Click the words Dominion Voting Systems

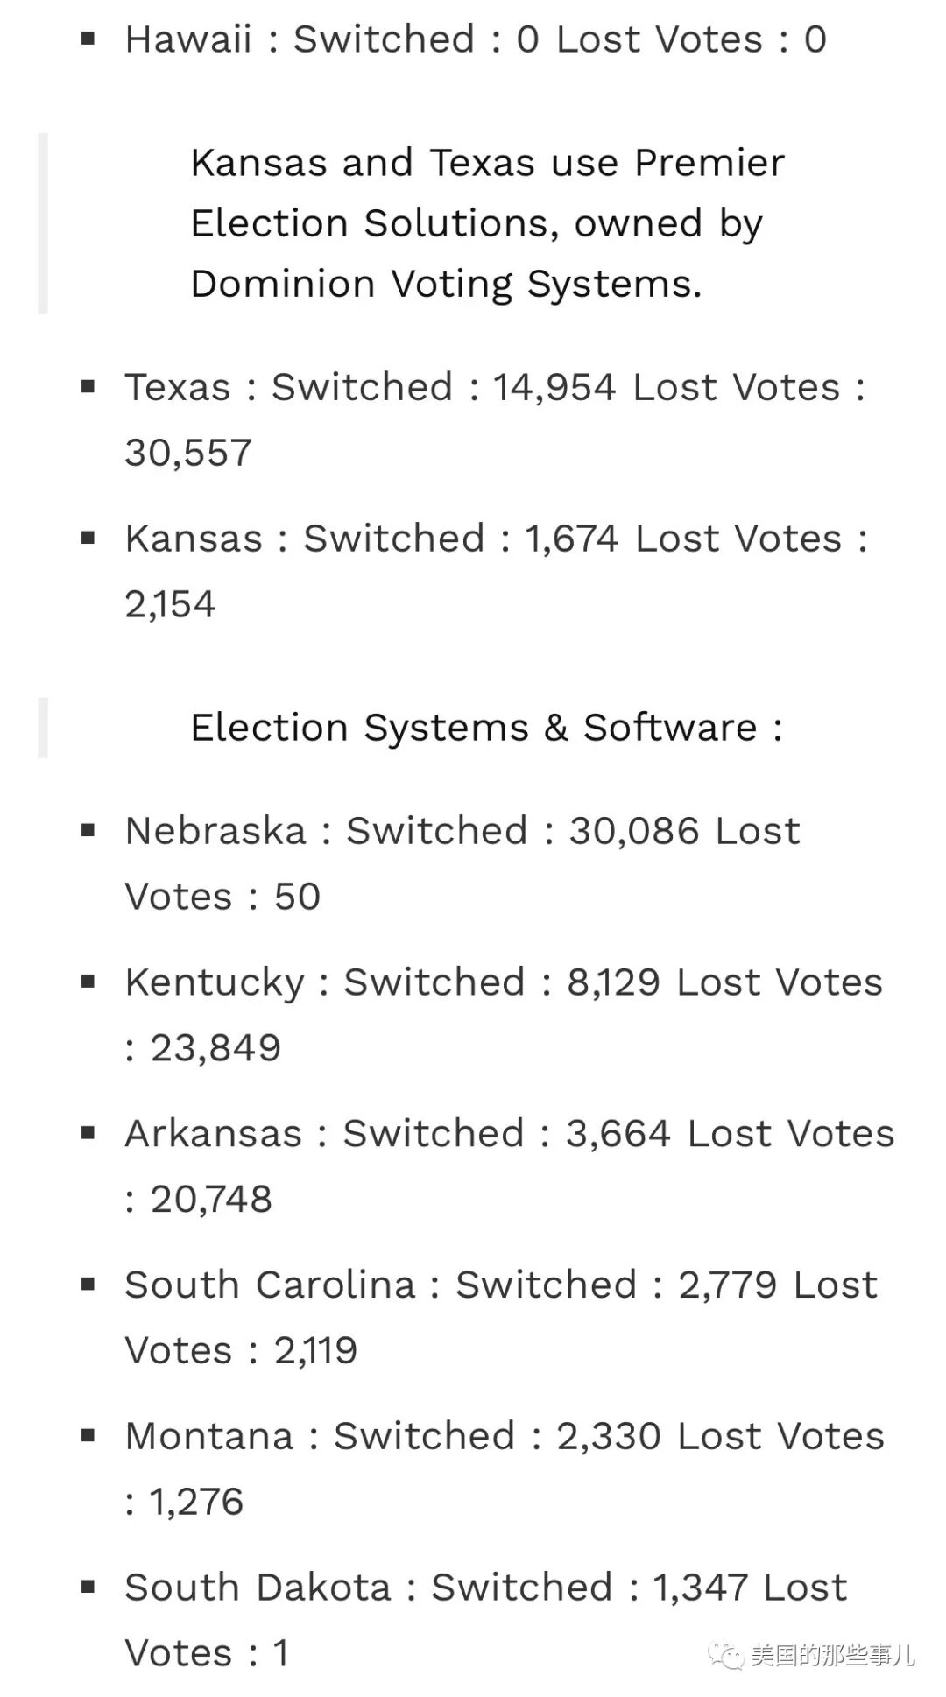[445, 285]
